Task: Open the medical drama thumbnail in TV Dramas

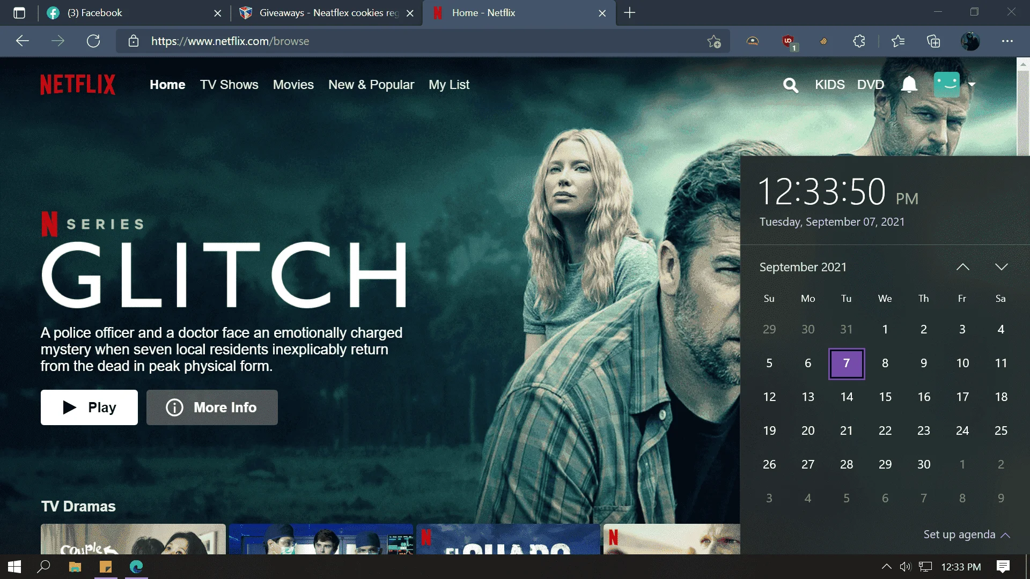Action: [x=321, y=539]
